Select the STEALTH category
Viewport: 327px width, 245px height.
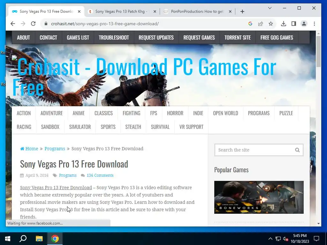click(133, 127)
